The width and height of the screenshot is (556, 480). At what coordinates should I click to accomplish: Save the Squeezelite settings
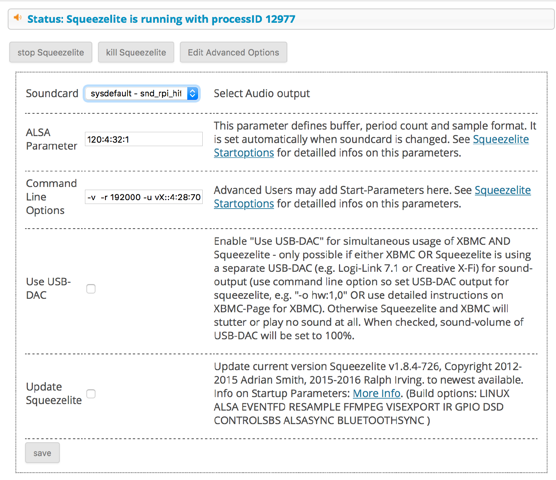42,453
